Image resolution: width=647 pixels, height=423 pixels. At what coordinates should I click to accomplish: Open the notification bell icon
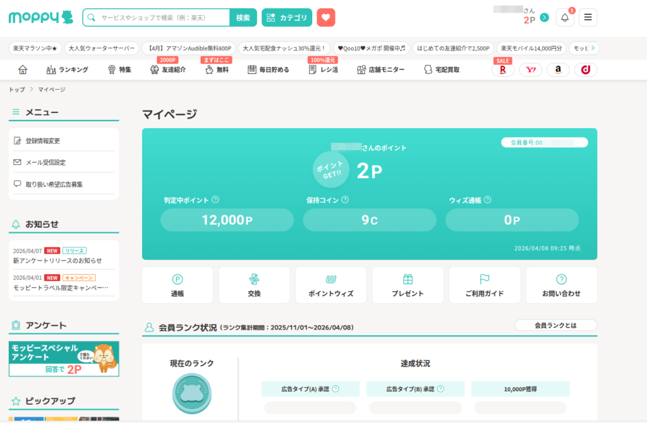(565, 18)
